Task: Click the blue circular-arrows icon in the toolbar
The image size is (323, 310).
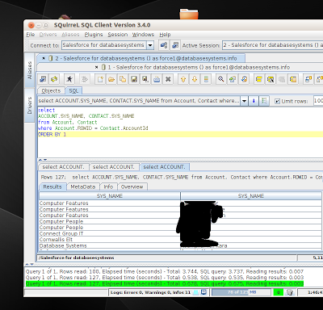Action: coord(244,79)
